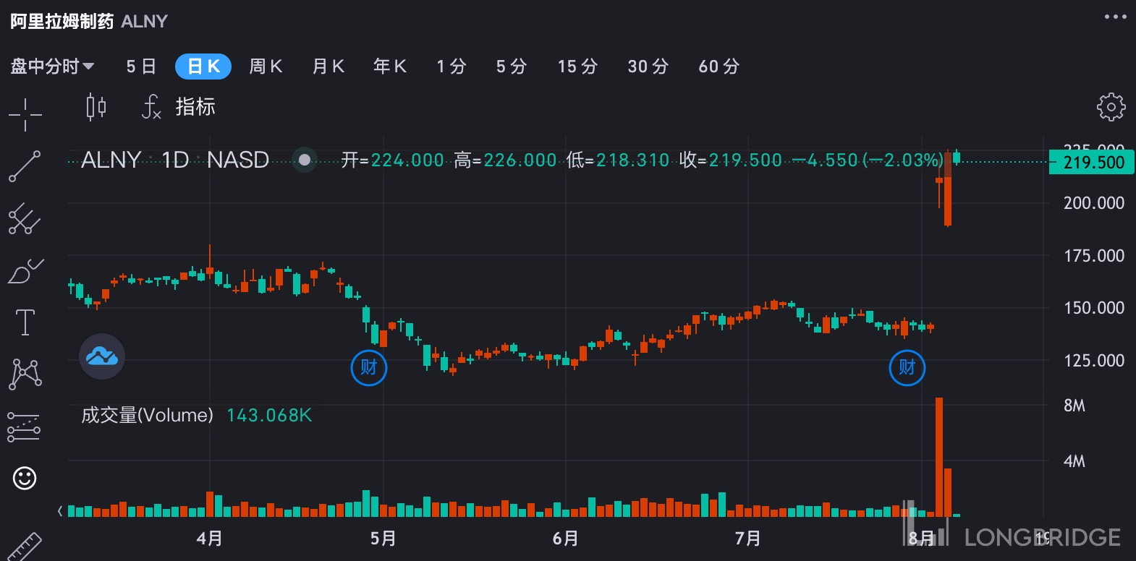Viewport: 1136px width, 561px height.
Task: Click the 阿里拉姆制药 ALNY stock title
Action: click(x=89, y=22)
